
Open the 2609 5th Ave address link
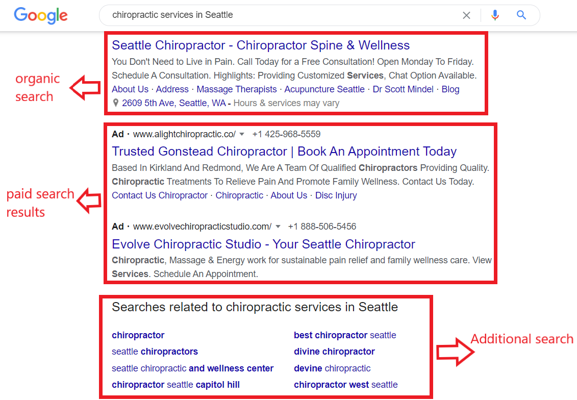point(173,103)
